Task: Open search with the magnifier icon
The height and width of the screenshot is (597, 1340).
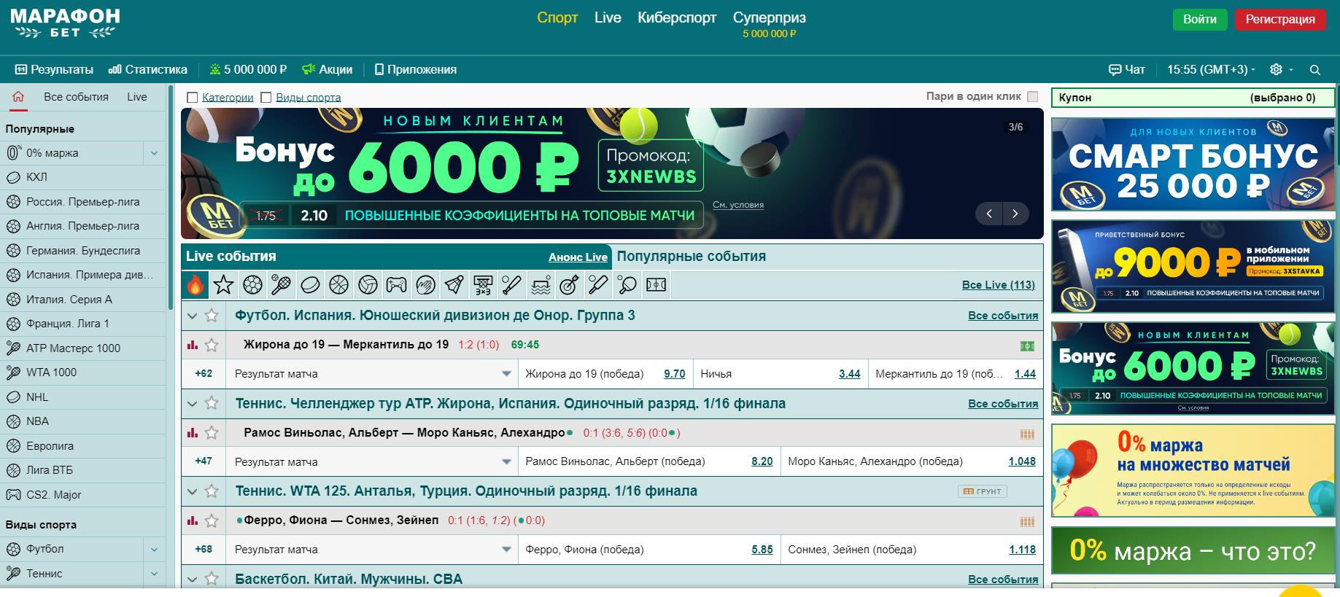Action: point(1314,70)
